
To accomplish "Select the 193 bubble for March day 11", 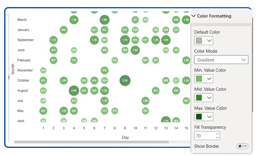I will tap(146, 20).
